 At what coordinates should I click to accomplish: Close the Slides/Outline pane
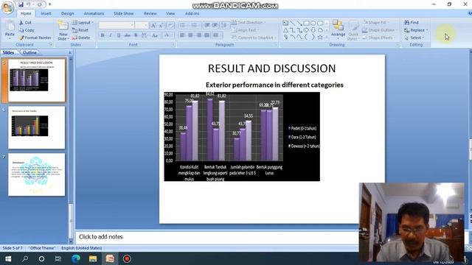[70, 52]
